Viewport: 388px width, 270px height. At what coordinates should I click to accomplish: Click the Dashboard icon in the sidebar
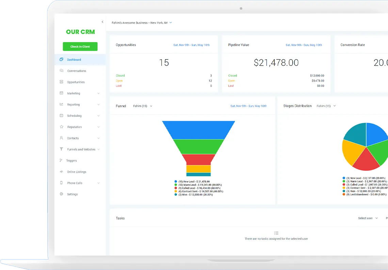(61, 59)
